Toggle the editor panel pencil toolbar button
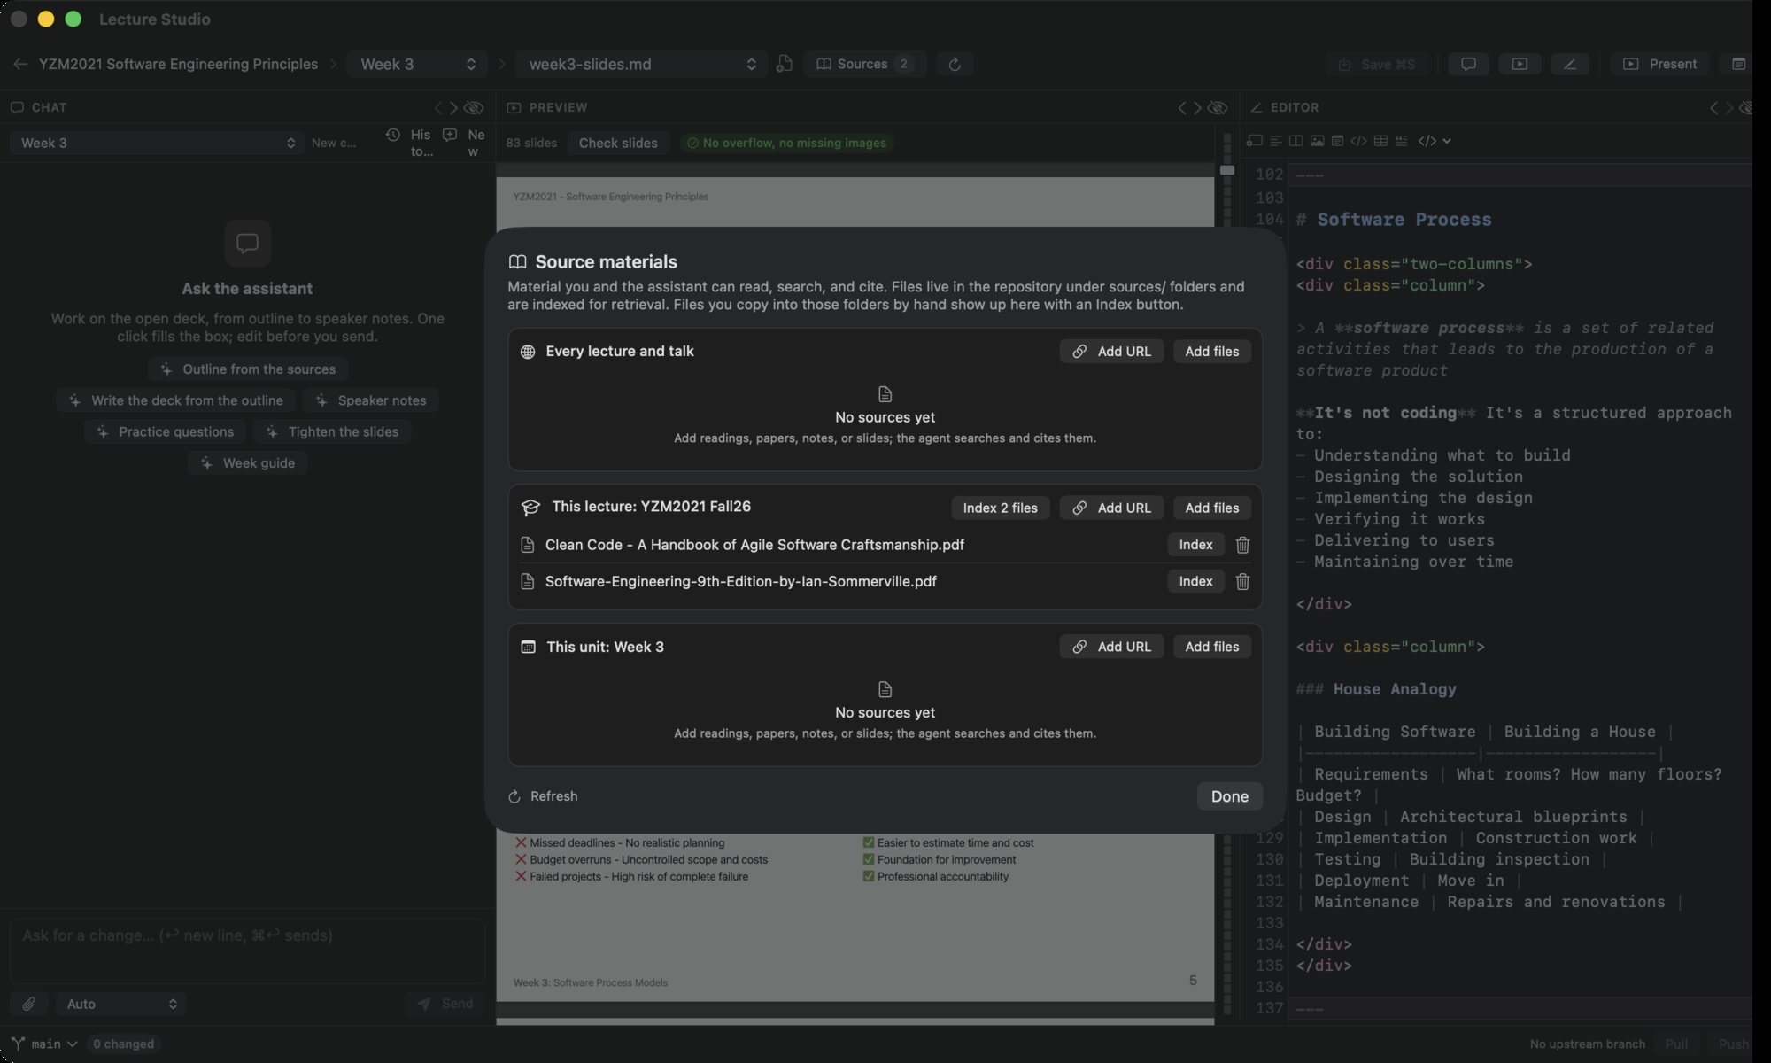 [1570, 64]
